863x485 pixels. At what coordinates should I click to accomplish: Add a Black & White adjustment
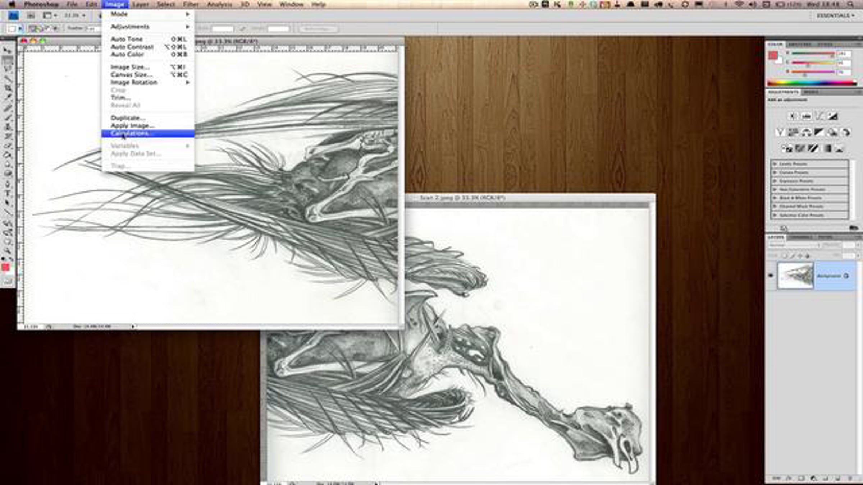pyautogui.click(x=819, y=132)
